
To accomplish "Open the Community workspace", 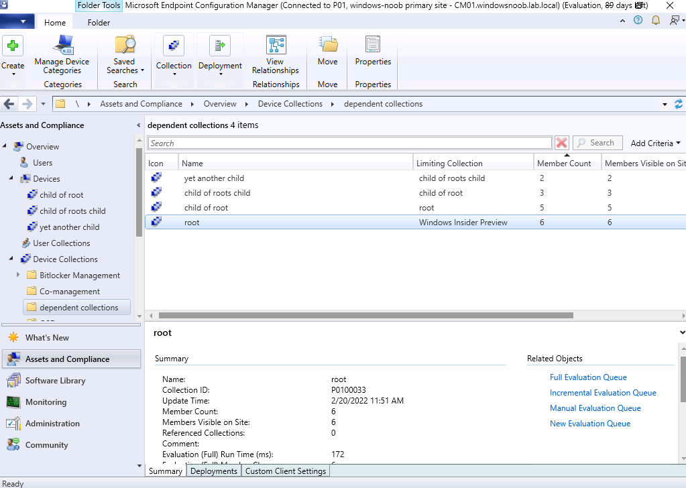I will pos(71,444).
